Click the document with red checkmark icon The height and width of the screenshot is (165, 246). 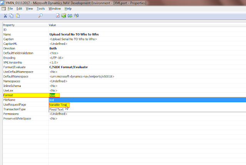(58, 16)
